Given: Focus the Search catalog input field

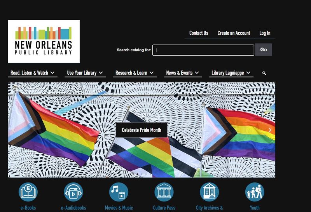Looking at the screenshot, I should (x=203, y=50).
